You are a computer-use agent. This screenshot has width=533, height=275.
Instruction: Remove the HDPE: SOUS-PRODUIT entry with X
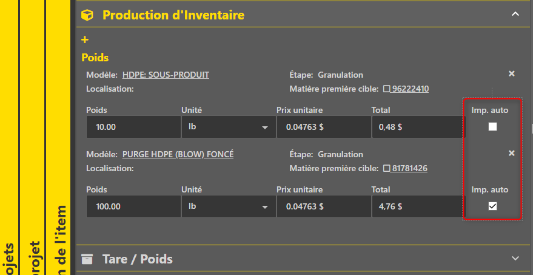coord(511,73)
